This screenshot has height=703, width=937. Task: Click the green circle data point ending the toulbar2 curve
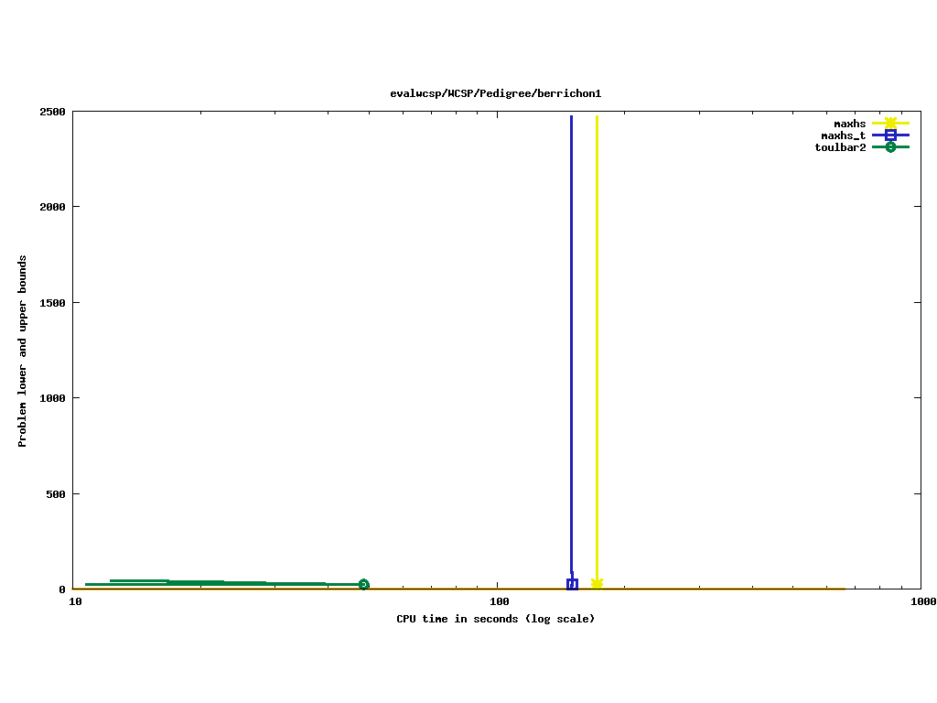tap(363, 584)
